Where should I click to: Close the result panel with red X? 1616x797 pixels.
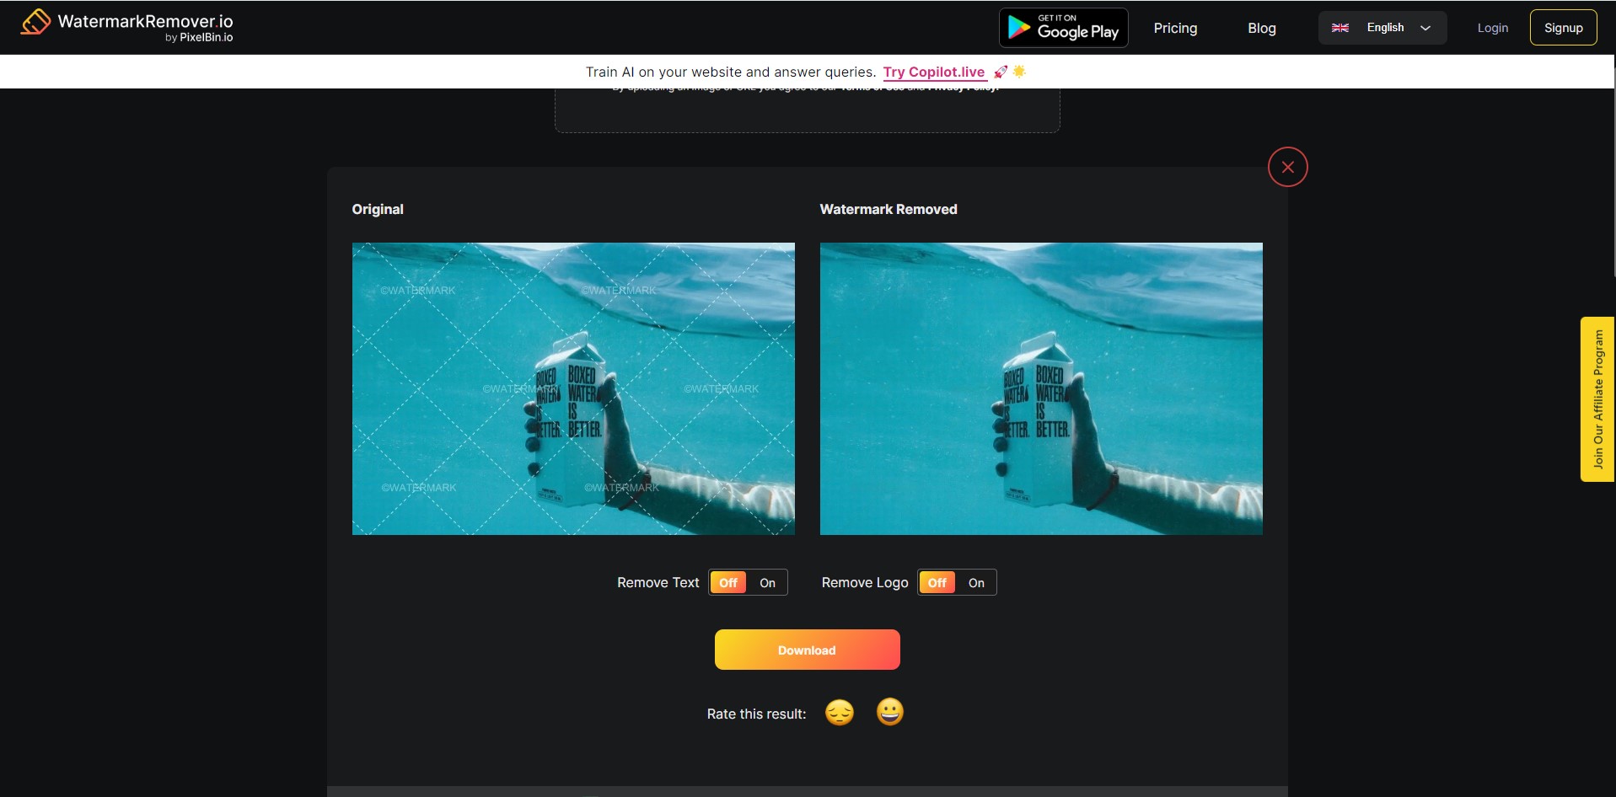tap(1287, 167)
